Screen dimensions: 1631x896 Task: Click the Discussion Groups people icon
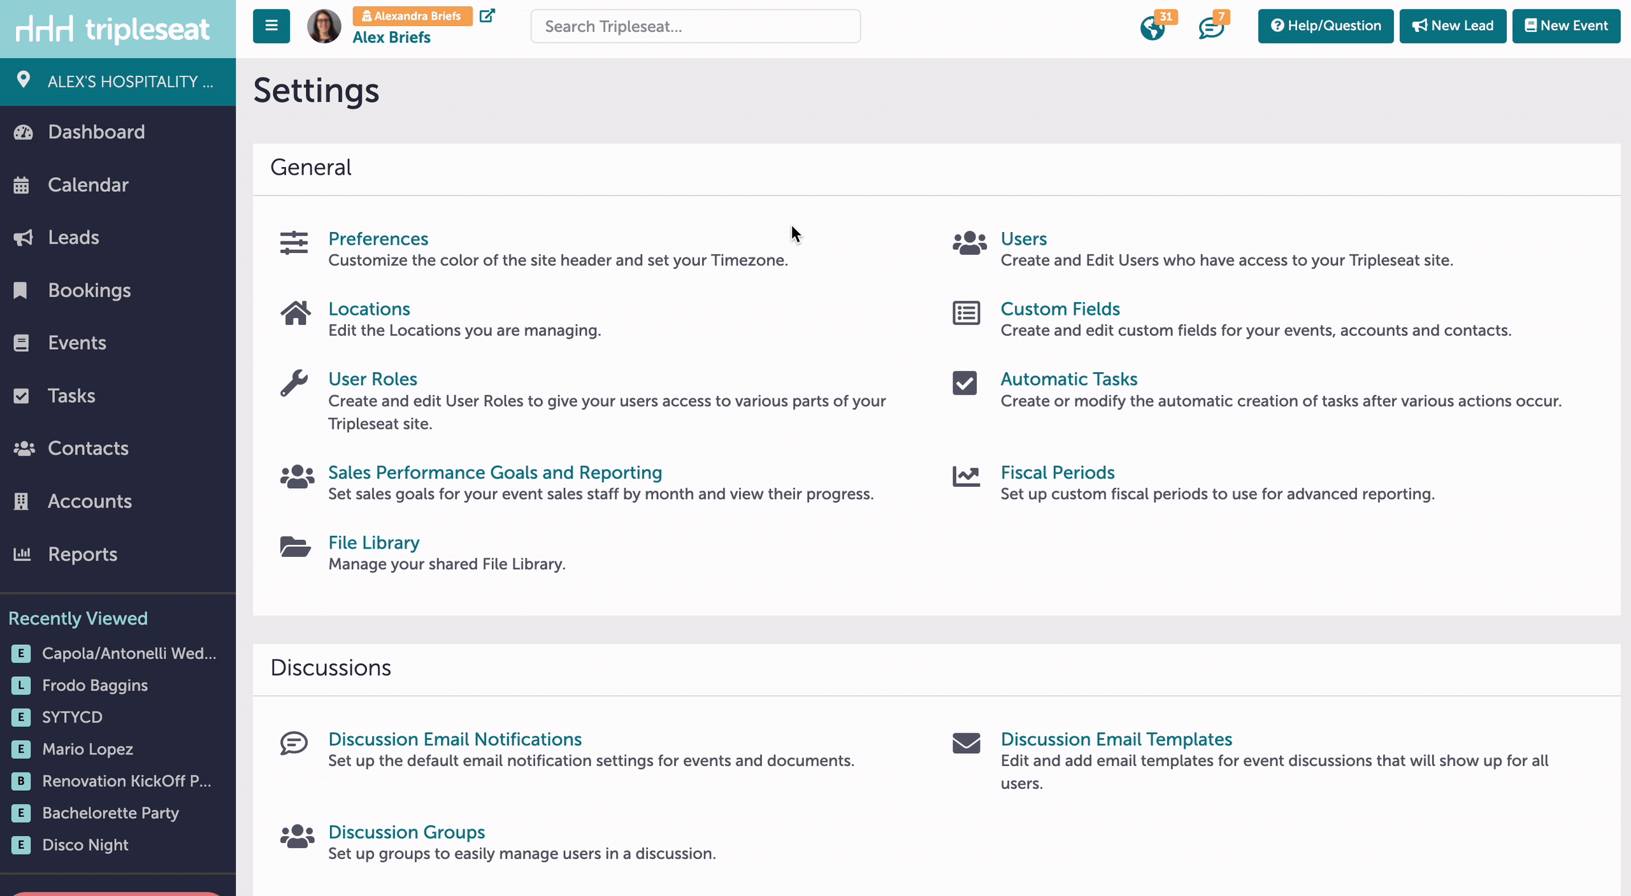[297, 836]
